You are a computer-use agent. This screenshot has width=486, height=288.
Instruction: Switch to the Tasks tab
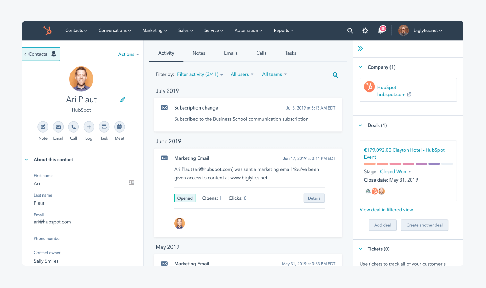click(x=291, y=53)
